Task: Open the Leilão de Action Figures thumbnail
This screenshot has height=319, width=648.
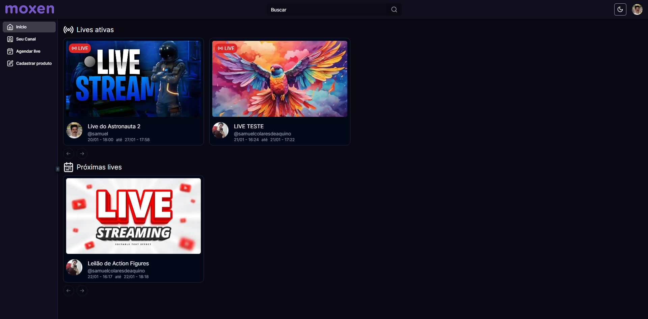Action: [x=133, y=216]
